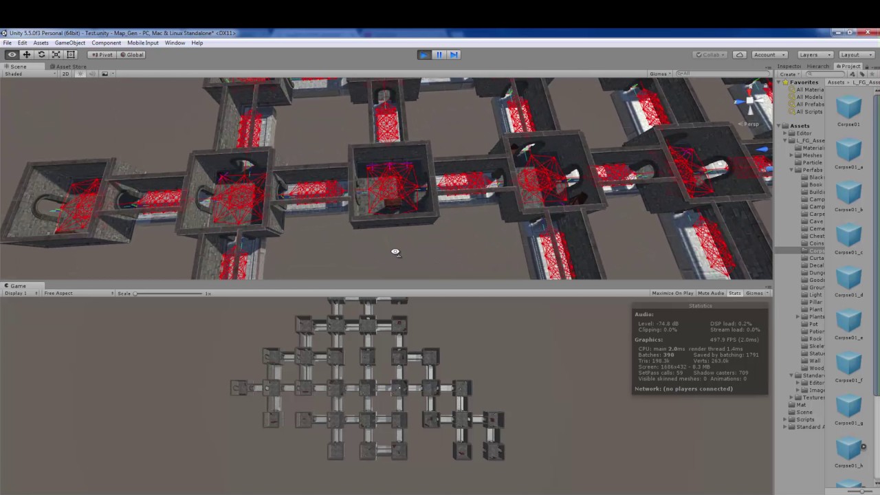This screenshot has width=880, height=495.
Task: Expand the Meshes folder
Action: 791,155
